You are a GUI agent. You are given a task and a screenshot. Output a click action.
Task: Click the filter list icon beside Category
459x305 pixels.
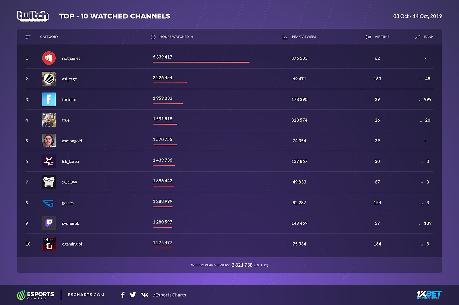click(x=28, y=37)
